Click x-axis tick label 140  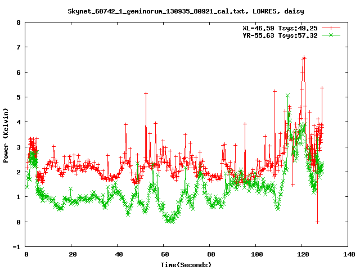(349, 254)
